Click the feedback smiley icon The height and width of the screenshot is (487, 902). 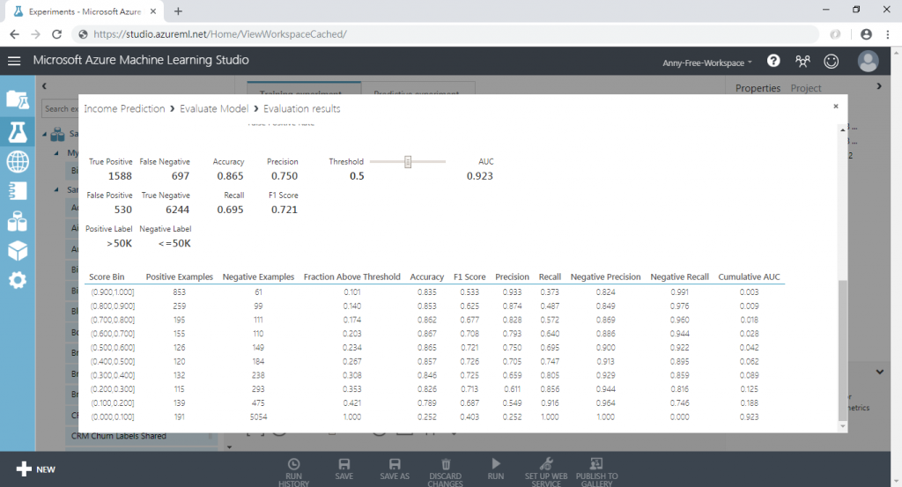832,61
